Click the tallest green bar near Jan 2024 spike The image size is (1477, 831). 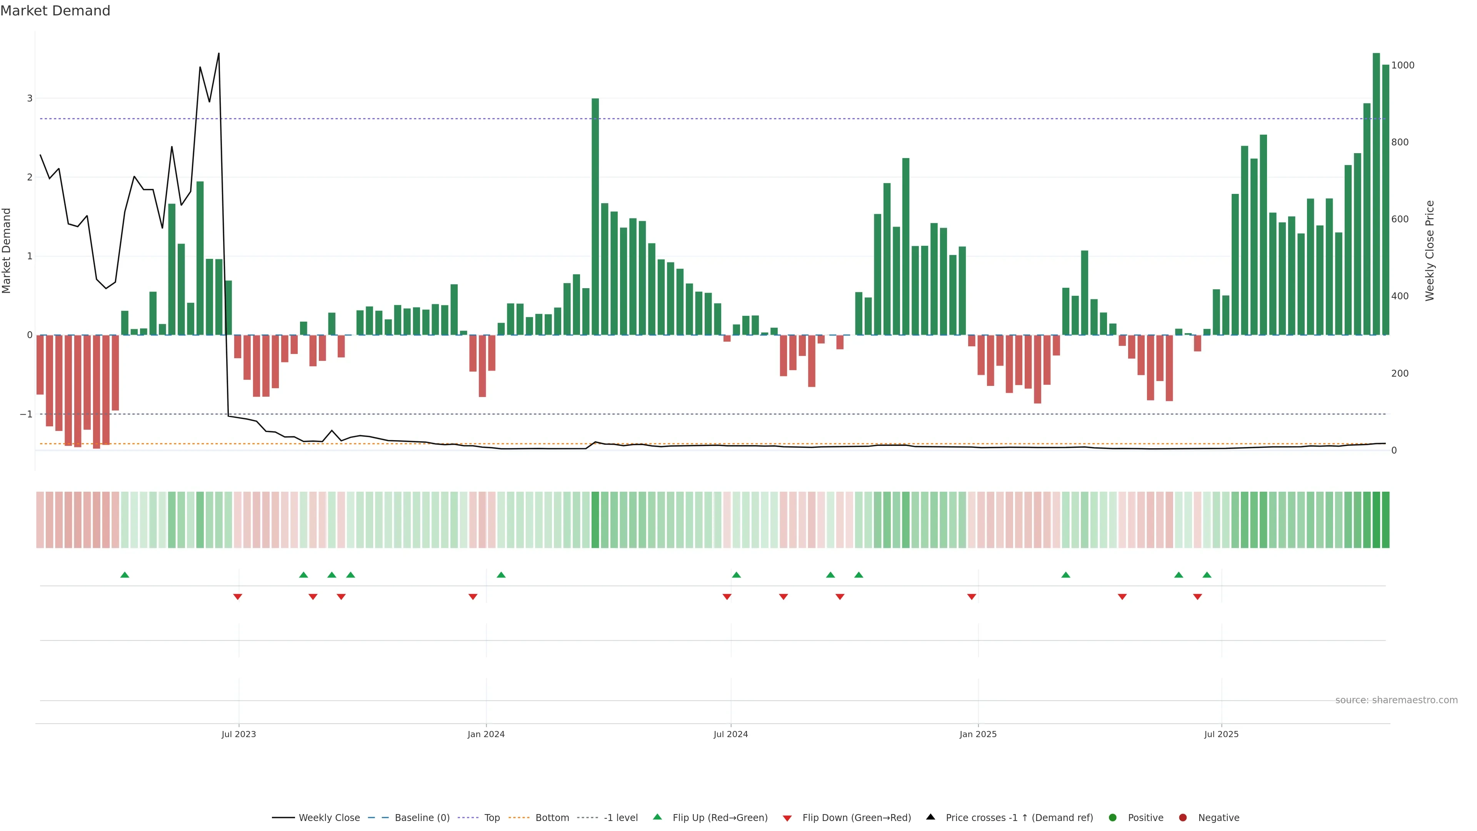click(595, 217)
